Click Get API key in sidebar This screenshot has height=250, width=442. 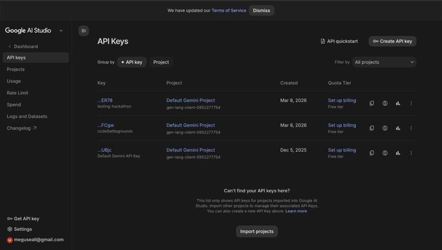[23, 219]
